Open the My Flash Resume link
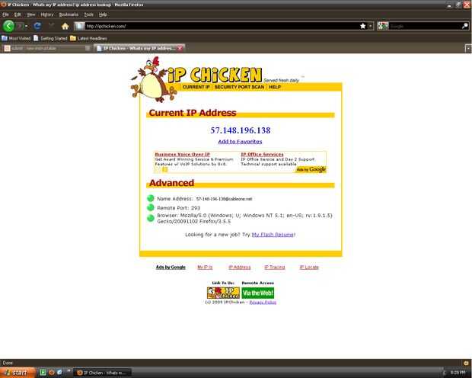This screenshot has height=378, width=472. [x=273, y=235]
